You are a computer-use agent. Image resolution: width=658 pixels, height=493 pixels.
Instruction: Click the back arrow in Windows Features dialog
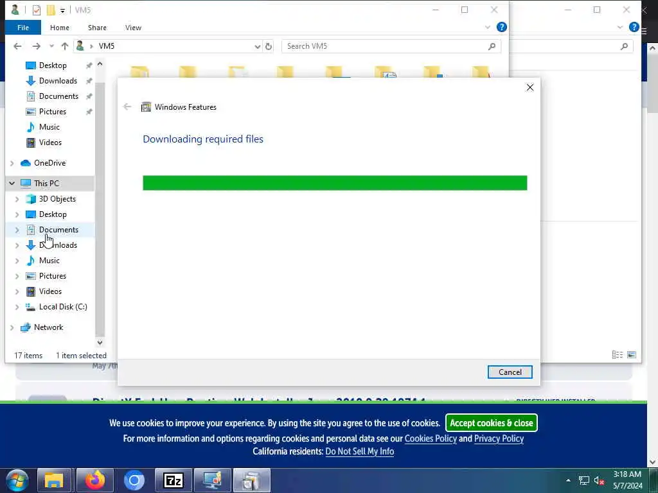point(127,107)
